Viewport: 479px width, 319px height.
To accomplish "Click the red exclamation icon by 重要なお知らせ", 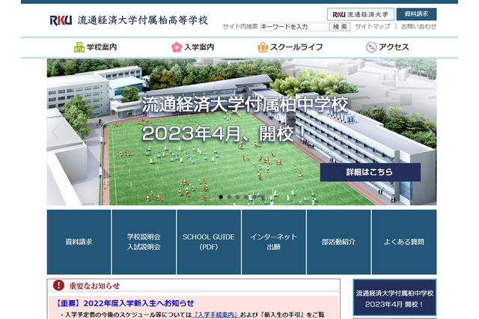I will 58,285.
